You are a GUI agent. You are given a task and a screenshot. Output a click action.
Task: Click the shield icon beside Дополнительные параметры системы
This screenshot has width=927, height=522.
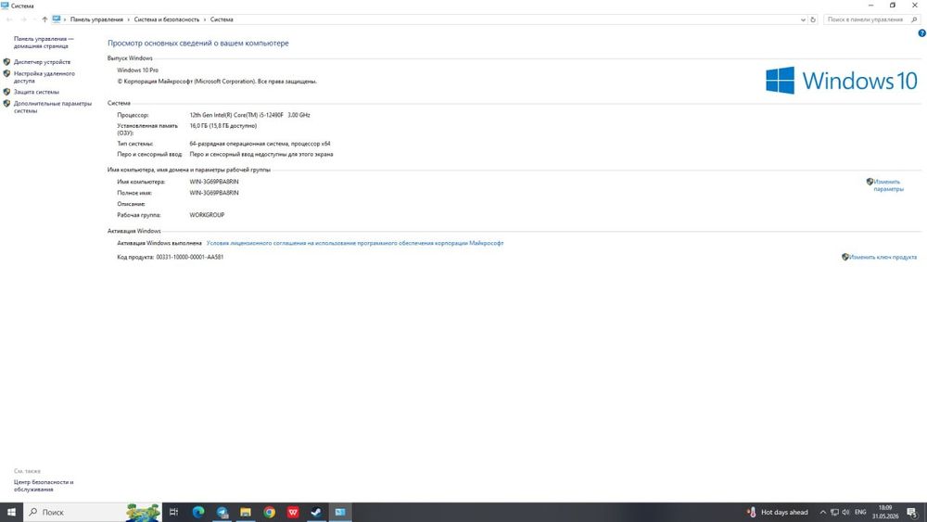7,104
